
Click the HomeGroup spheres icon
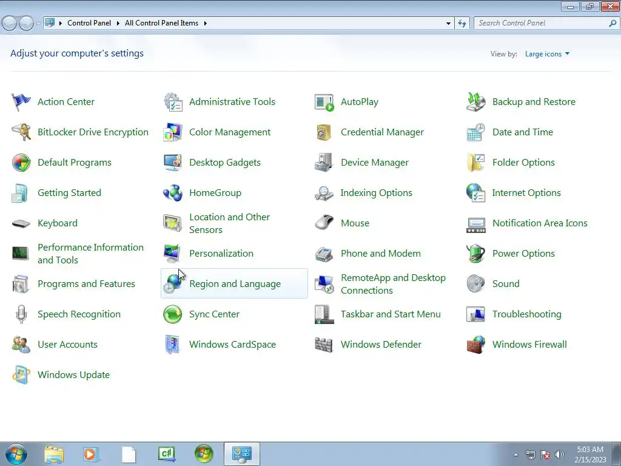173,193
